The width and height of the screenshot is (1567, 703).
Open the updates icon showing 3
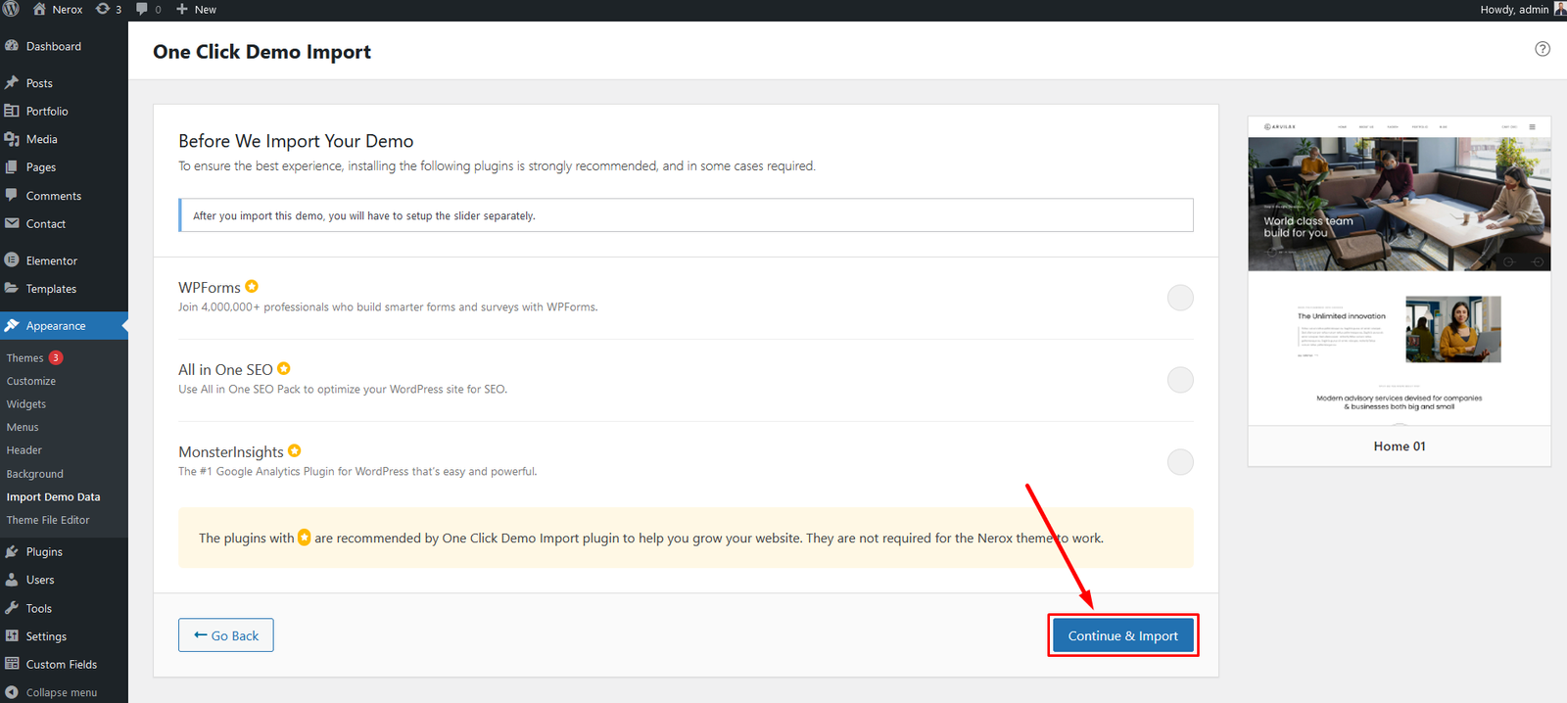[x=103, y=9]
